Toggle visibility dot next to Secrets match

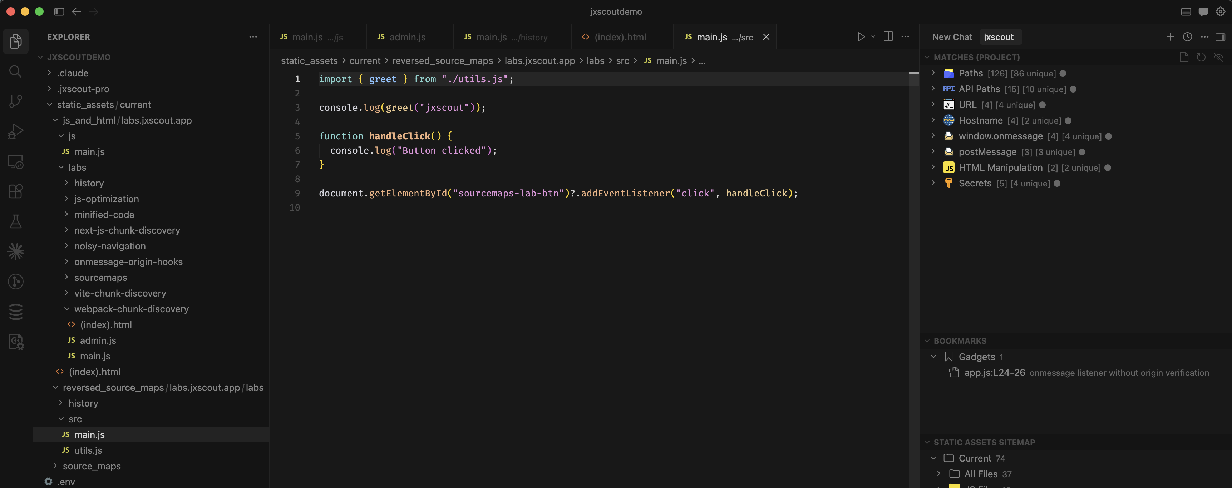tap(1058, 183)
